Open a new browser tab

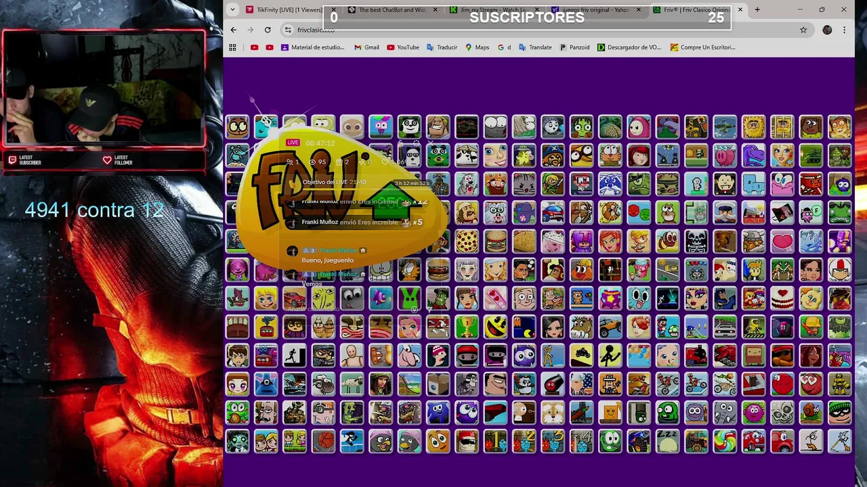pos(757,9)
